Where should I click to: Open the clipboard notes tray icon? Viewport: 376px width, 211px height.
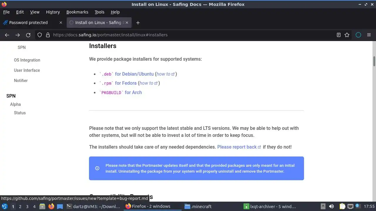pyautogui.click(x=342, y=206)
